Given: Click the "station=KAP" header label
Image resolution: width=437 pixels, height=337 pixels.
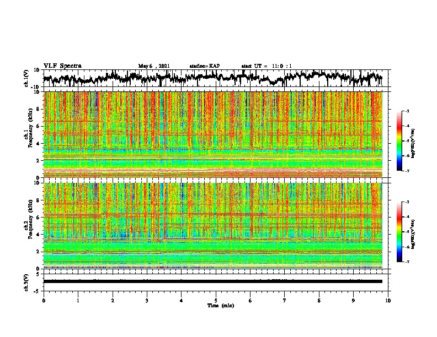Looking at the screenshot, I should click(x=205, y=66).
